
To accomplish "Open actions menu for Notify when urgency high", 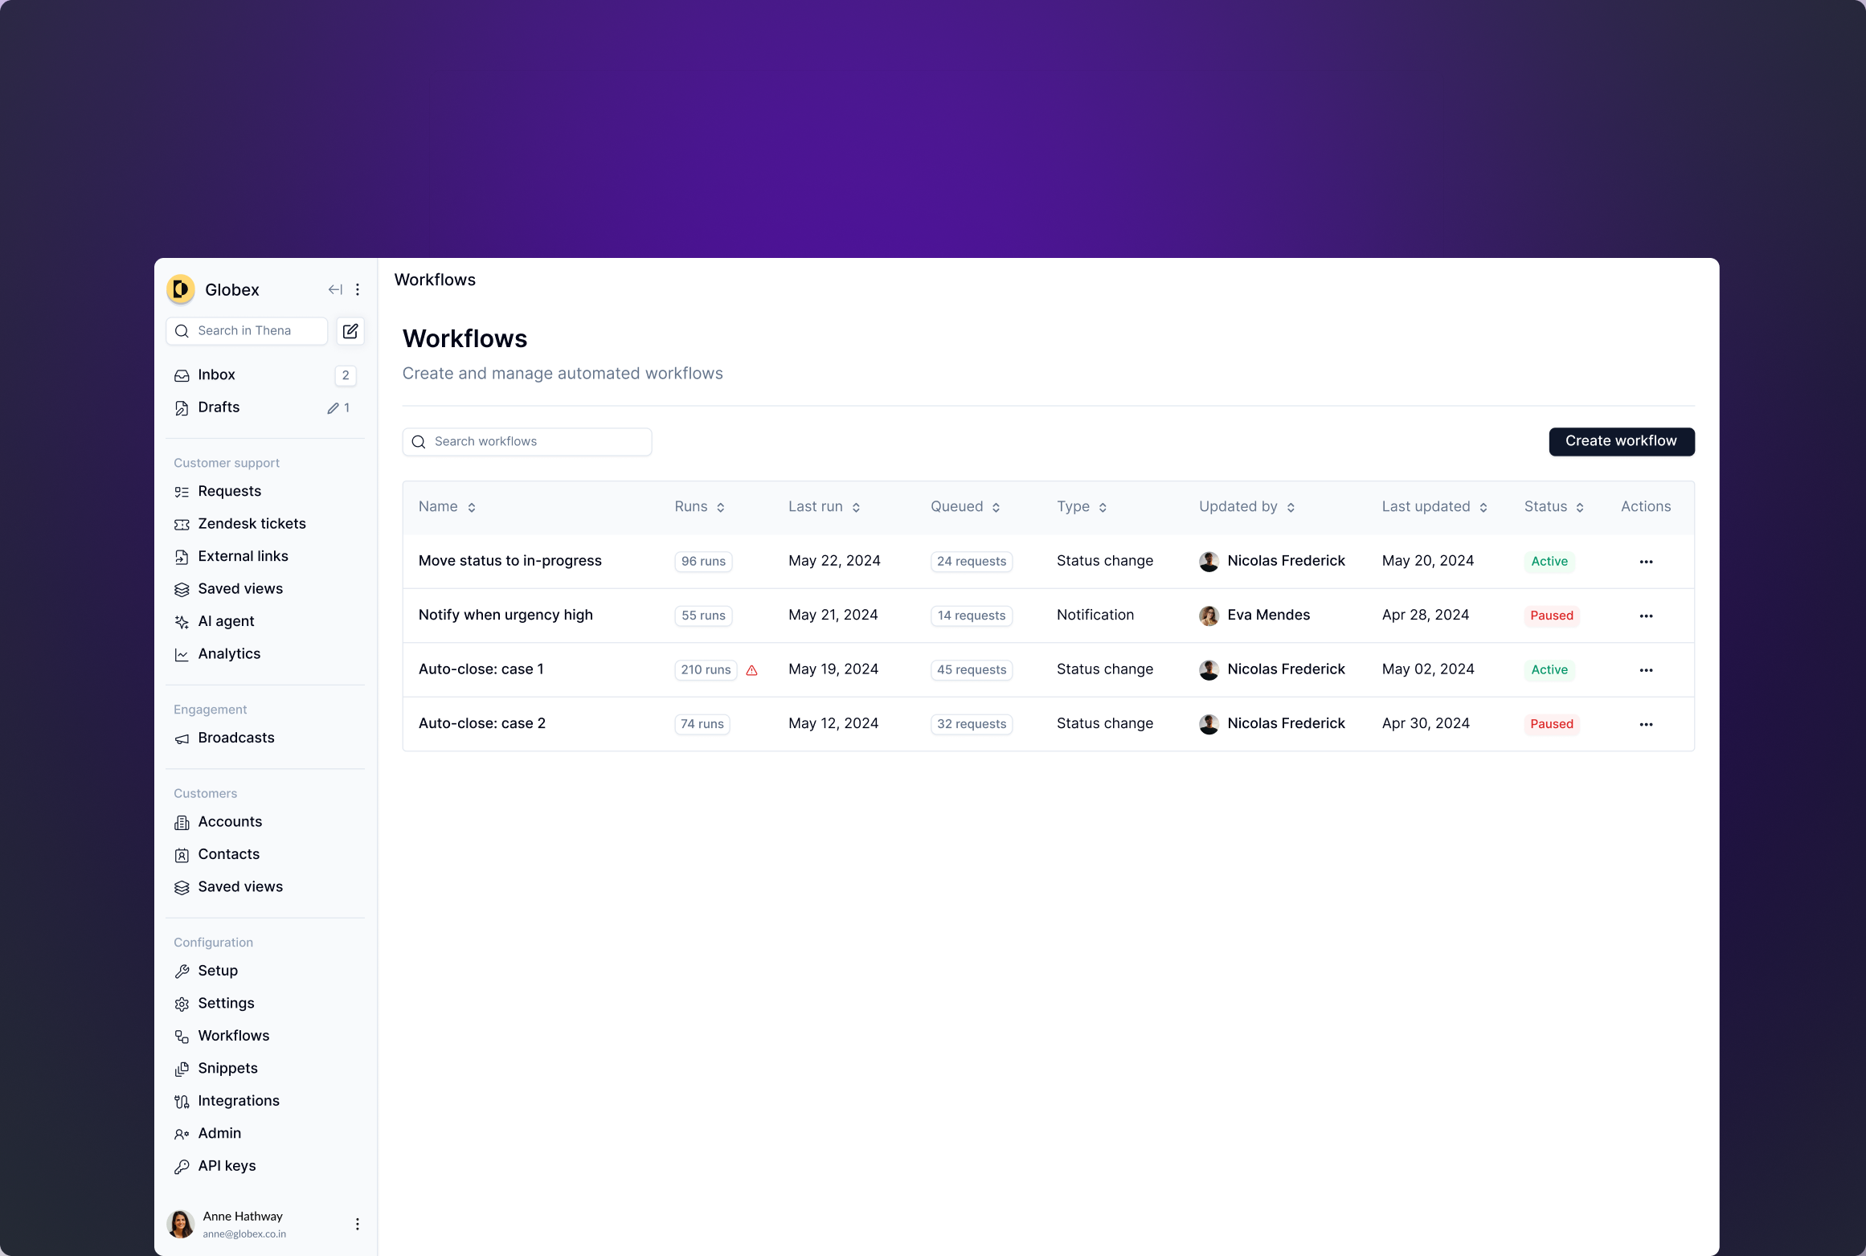I will 1646,616.
